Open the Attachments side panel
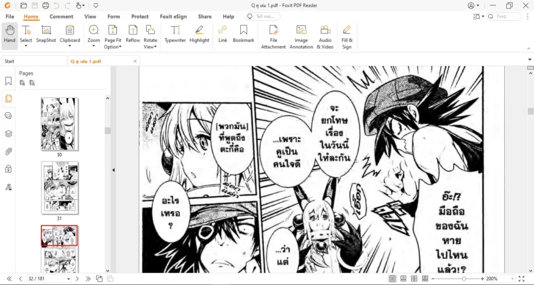534x285 pixels. (8, 151)
